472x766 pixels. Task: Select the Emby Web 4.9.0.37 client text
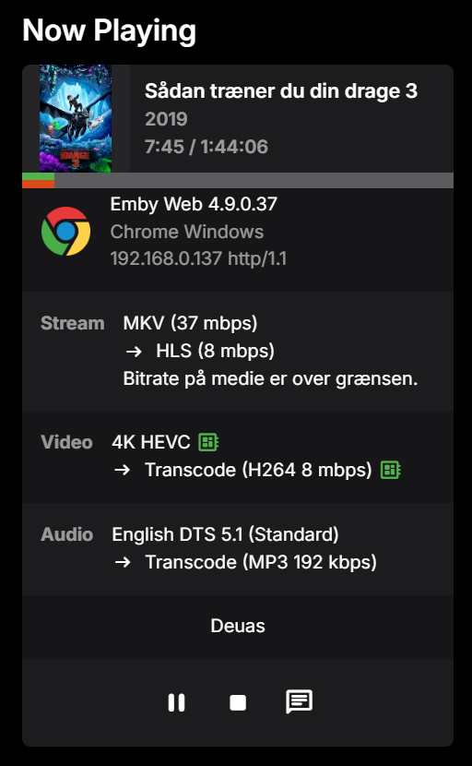[194, 204]
